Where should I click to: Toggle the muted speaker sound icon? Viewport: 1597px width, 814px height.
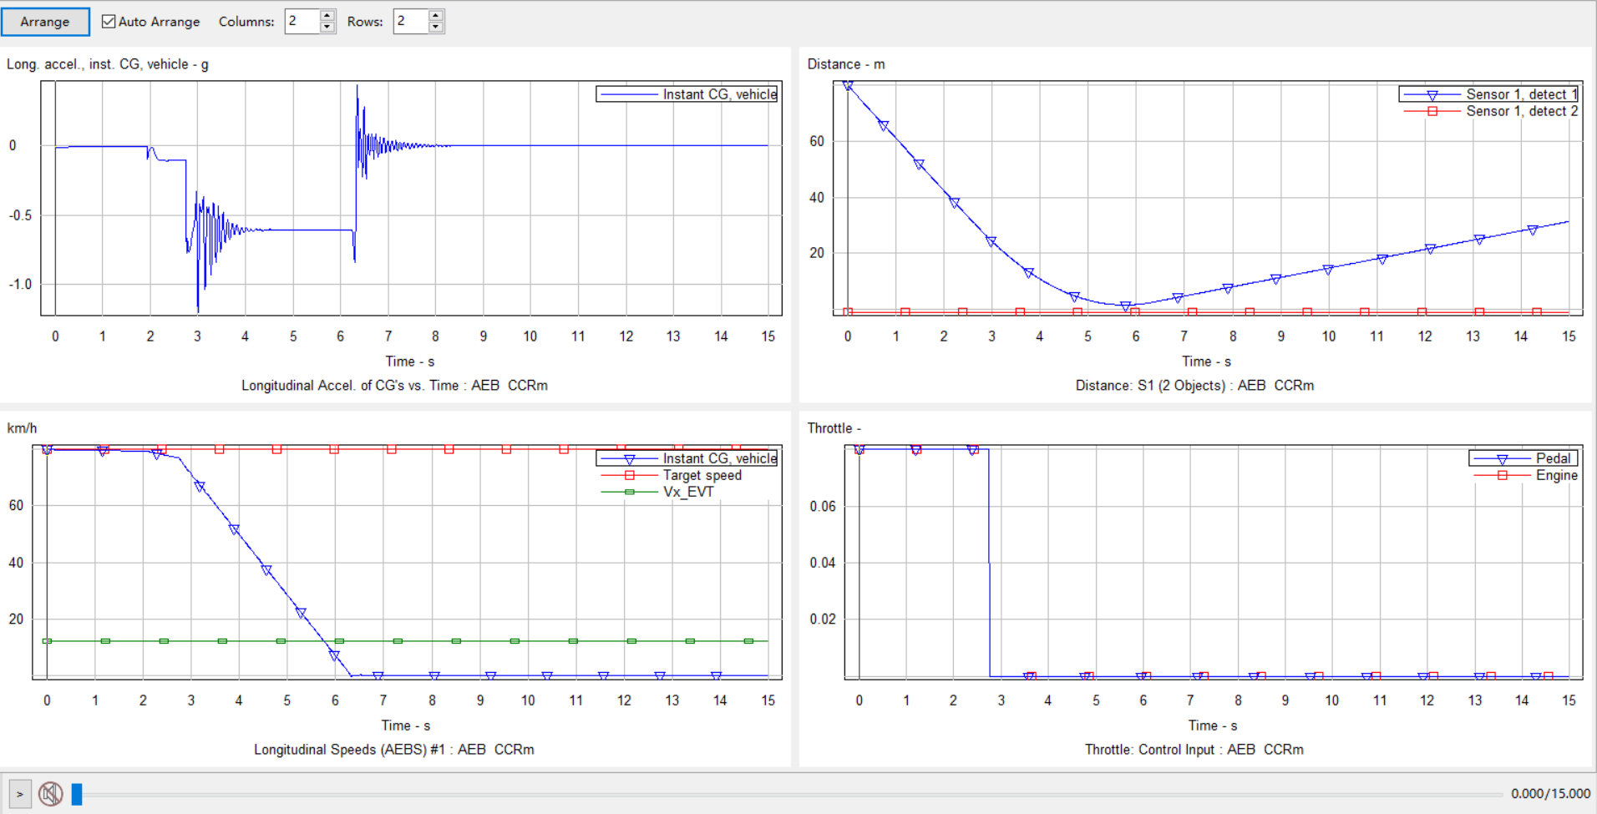click(x=51, y=793)
